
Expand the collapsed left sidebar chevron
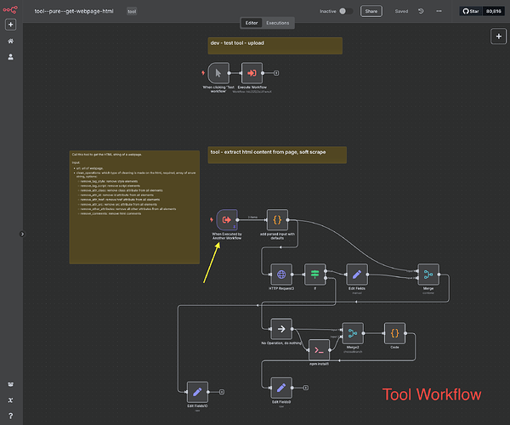pyautogui.click(x=23, y=234)
